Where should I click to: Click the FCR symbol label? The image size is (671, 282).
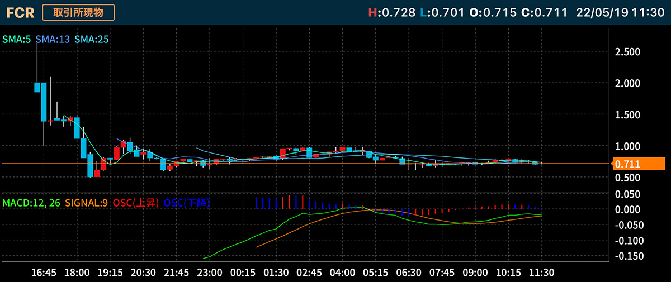[x=21, y=13]
